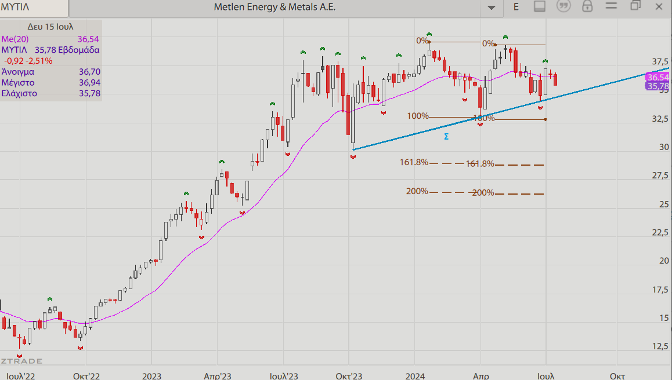Click the E button in title bar
The height and width of the screenshot is (380, 672).
click(x=516, y=7)
